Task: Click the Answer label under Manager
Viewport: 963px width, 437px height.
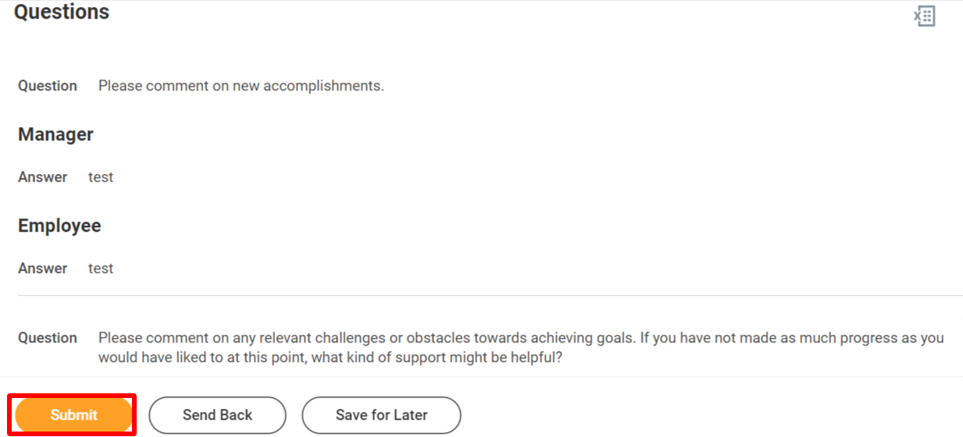Action: point(42,177)
